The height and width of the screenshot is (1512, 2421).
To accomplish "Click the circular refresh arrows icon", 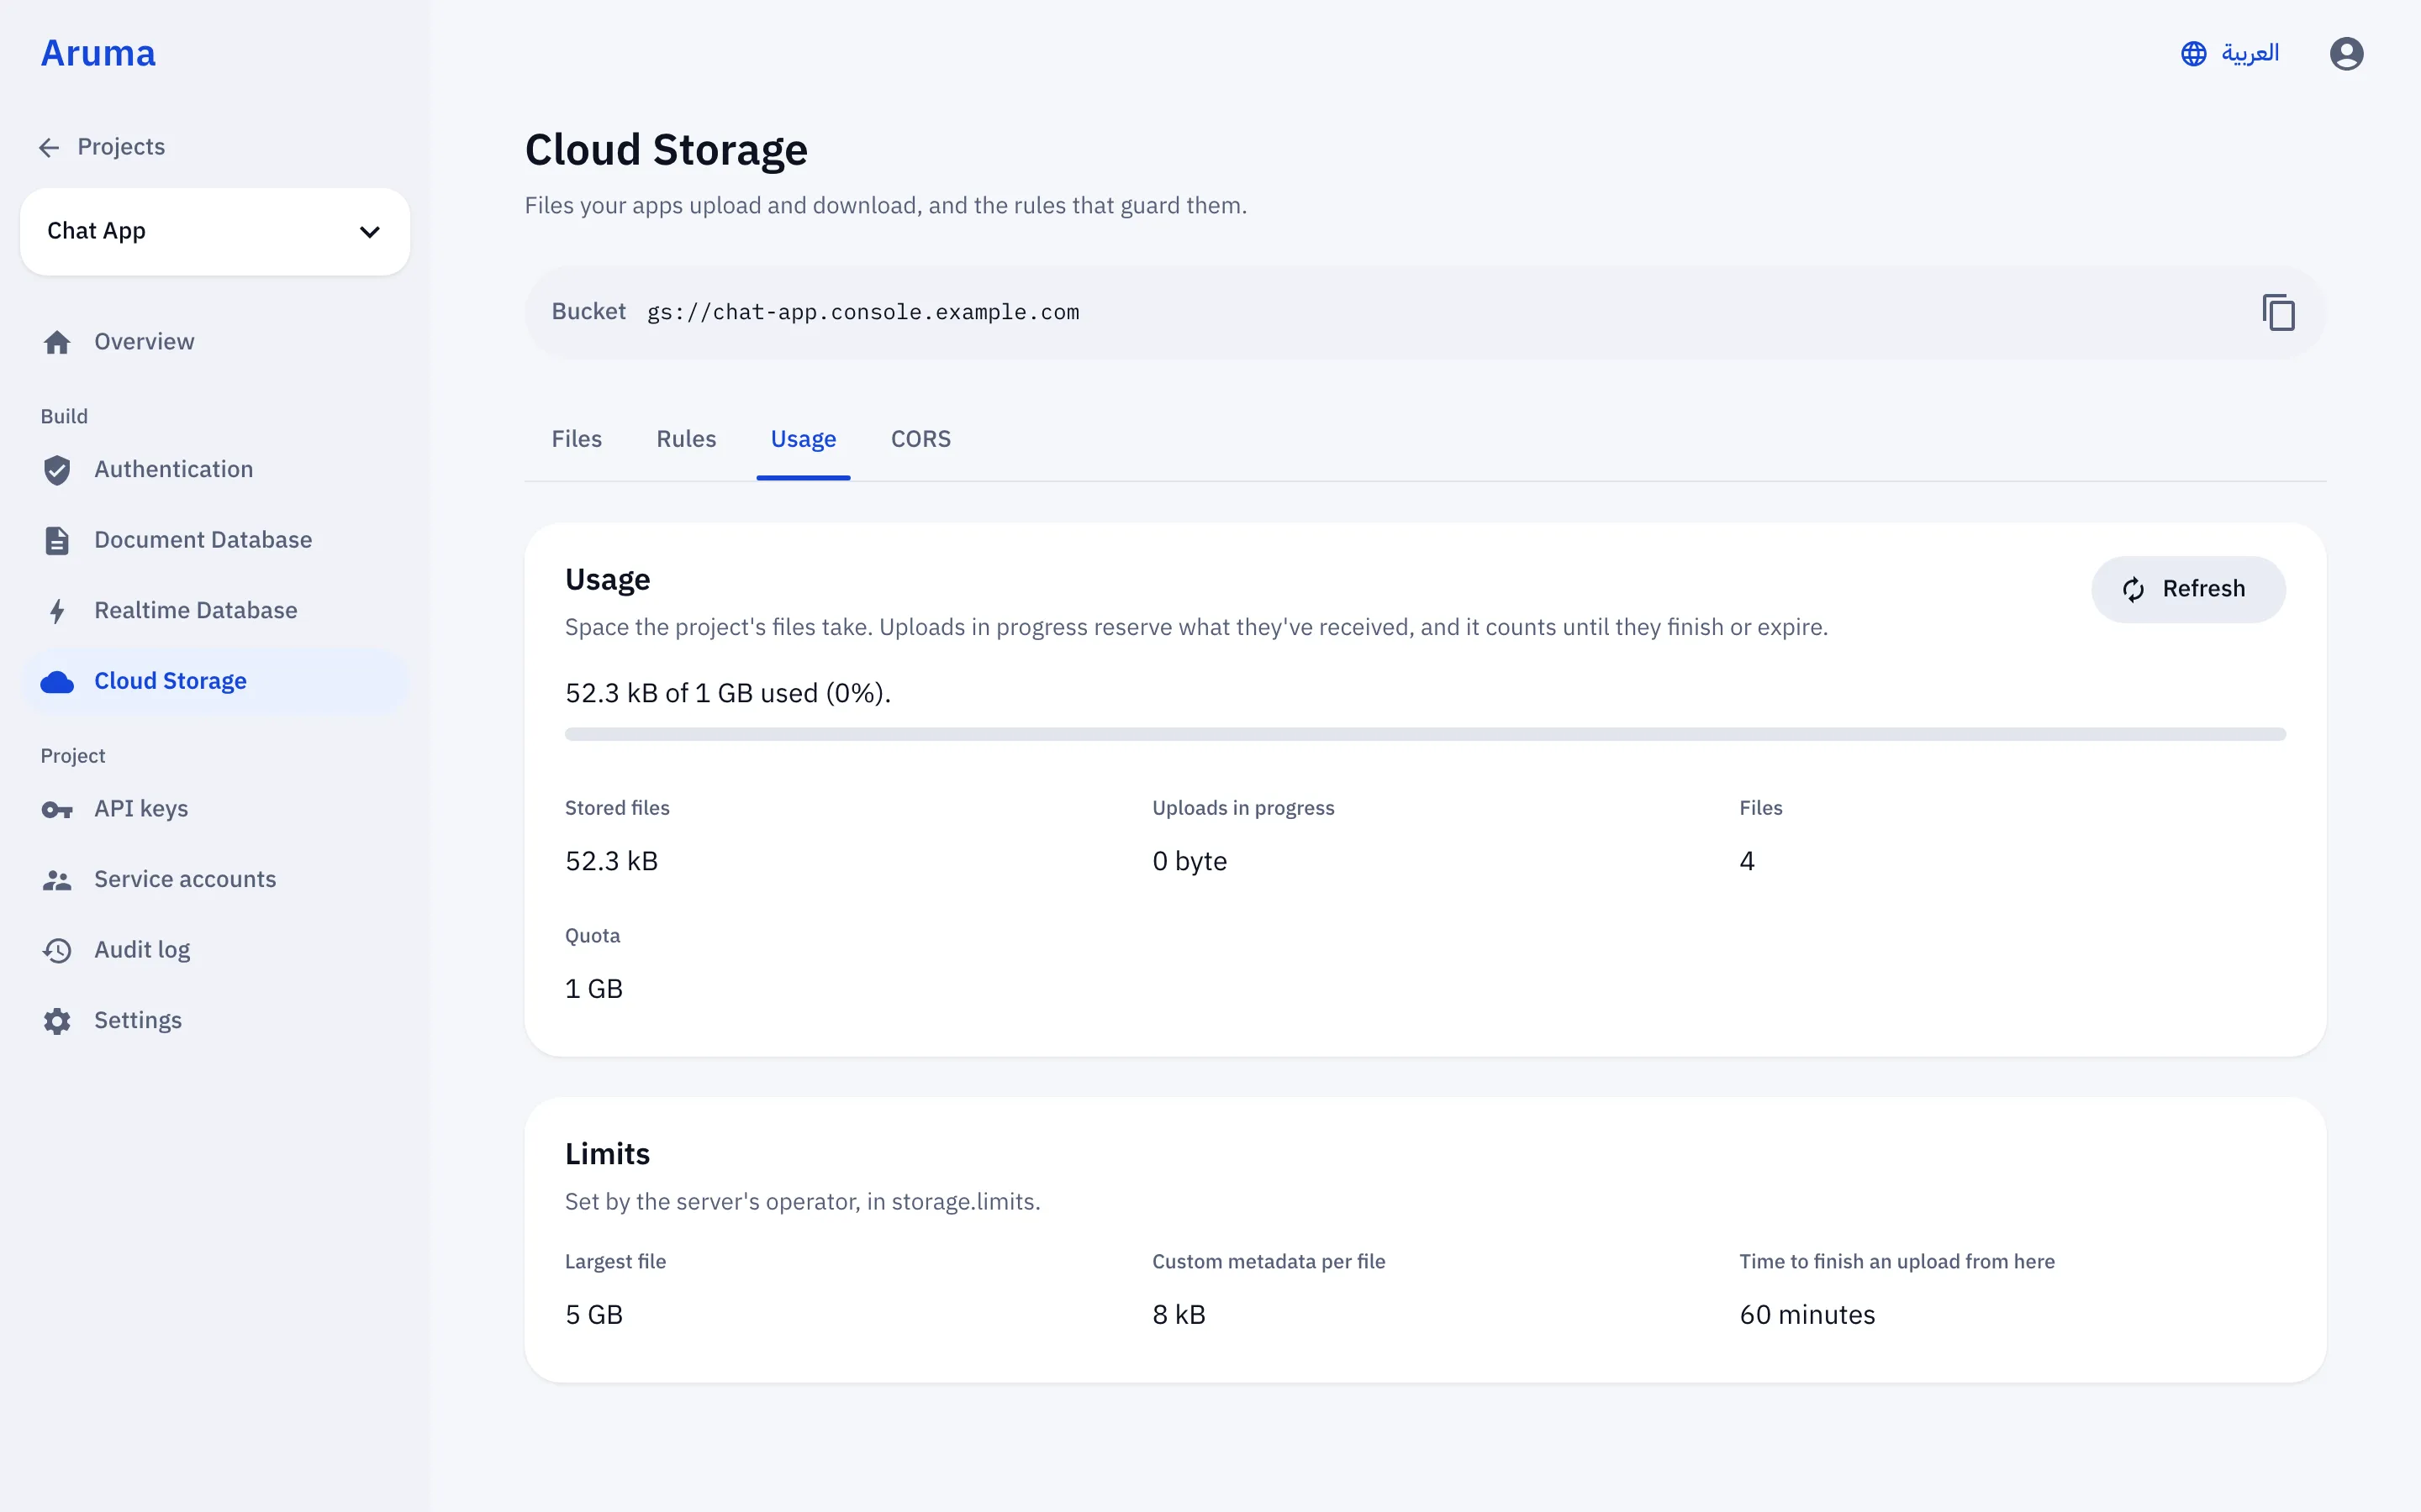I will [x=2133, y=590].
